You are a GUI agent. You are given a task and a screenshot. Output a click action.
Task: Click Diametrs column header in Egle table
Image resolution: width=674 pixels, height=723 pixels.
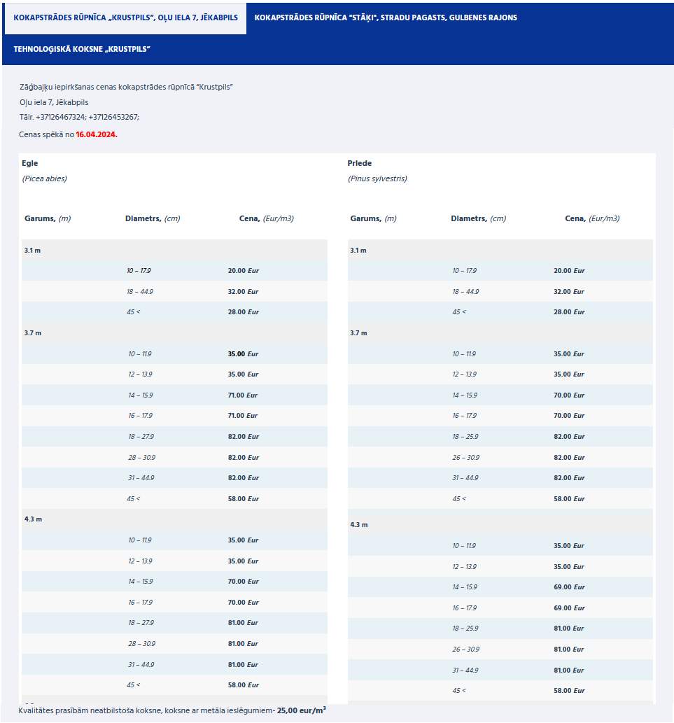[x=152, y=218]
